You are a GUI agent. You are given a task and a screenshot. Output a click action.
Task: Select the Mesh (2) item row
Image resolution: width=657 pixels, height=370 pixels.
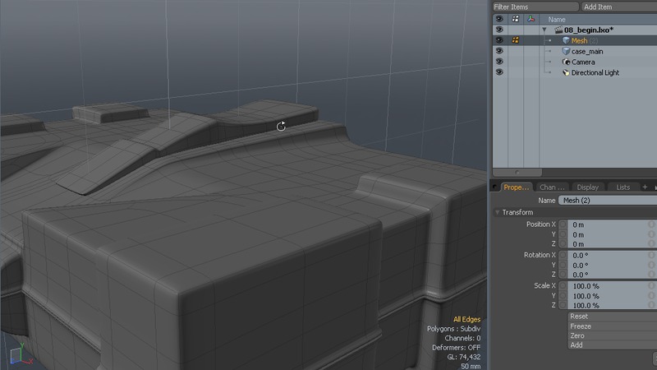(574, 40)
